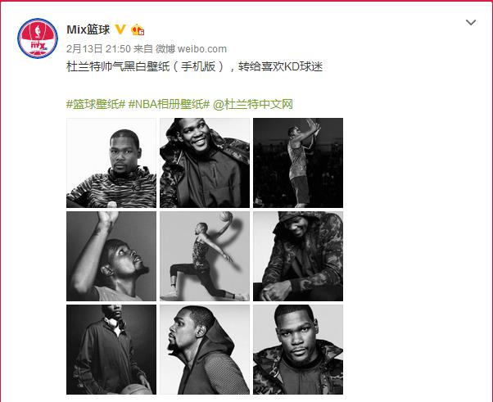Open the Mix篮球 profile avatar
493x402 pixels.
38,38
